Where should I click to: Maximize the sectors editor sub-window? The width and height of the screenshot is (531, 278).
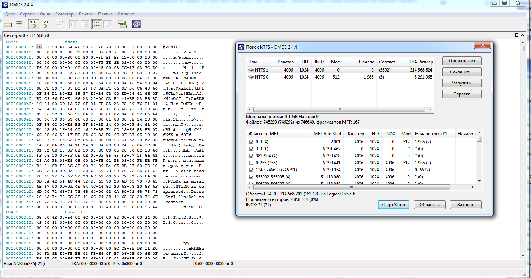pyautogui.click(x=517, y=35)
